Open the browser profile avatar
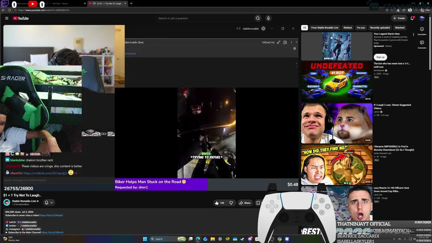Screen dimensions: 432x243 tap(410, 10)
